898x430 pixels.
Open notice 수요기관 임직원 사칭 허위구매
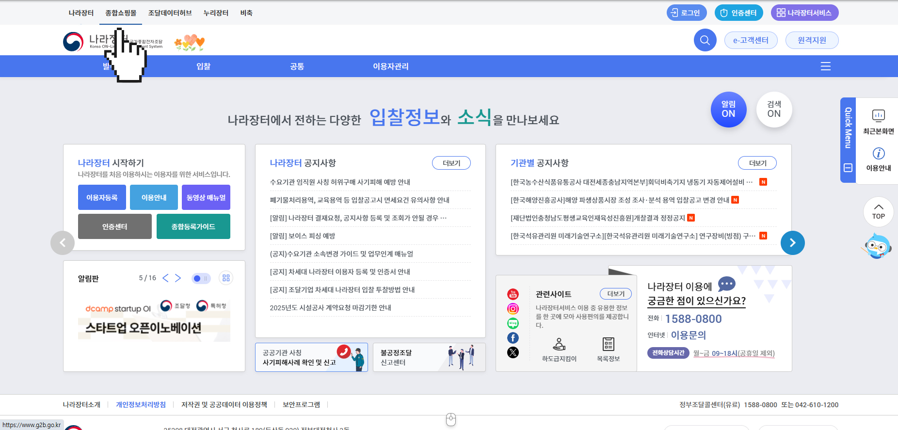point(340,182)
